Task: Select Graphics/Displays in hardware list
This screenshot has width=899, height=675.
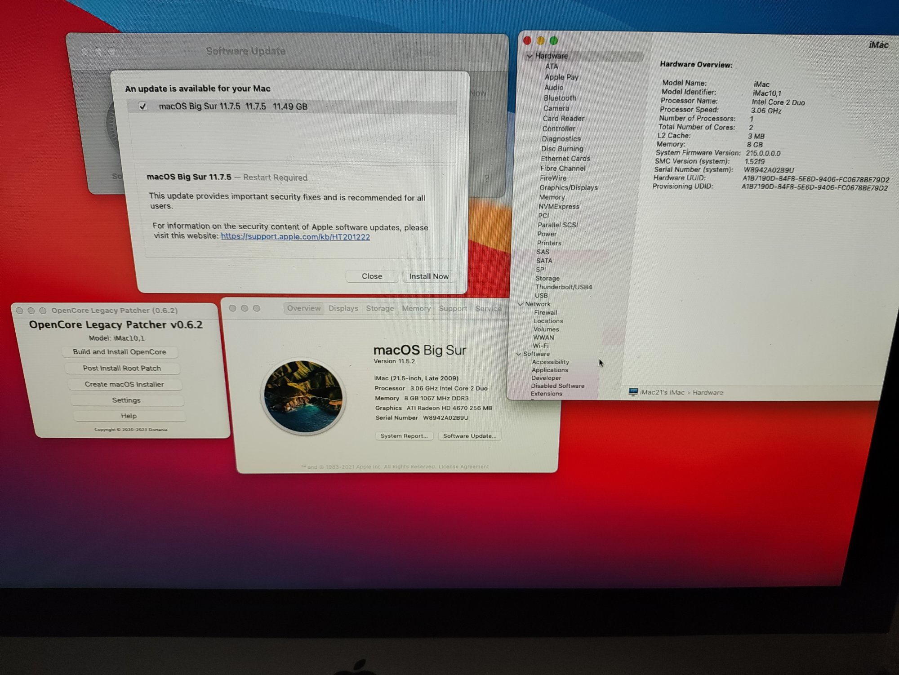Action: coord(568,188)
